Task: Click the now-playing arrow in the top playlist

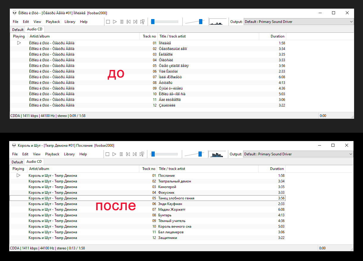Action: coord(19,43)
